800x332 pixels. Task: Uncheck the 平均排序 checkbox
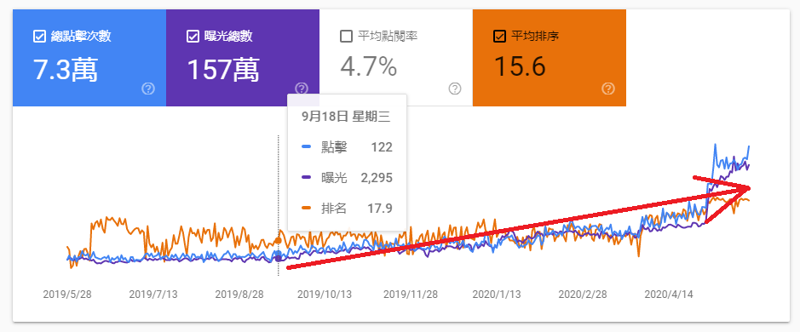click(499, 37)
